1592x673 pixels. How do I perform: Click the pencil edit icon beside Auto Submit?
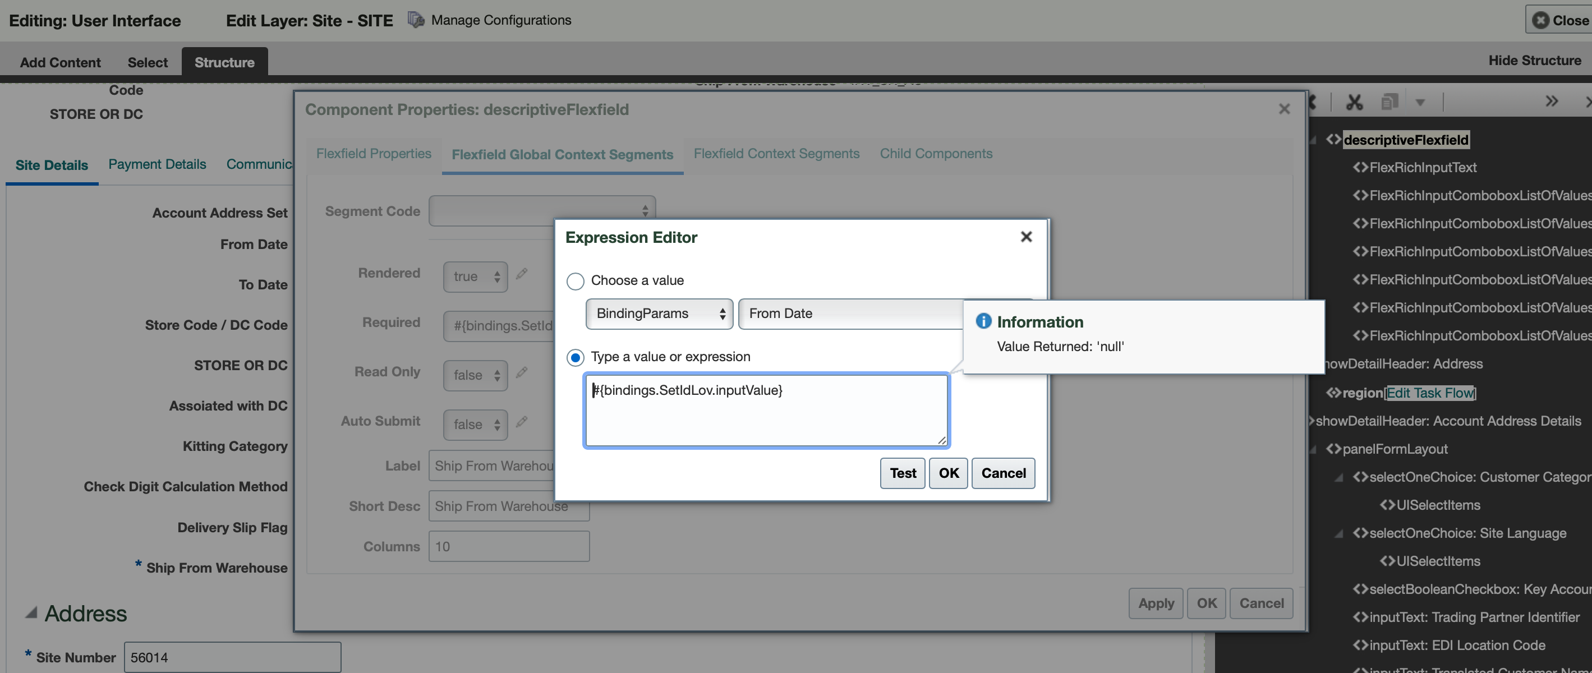(x=522, y=422)
